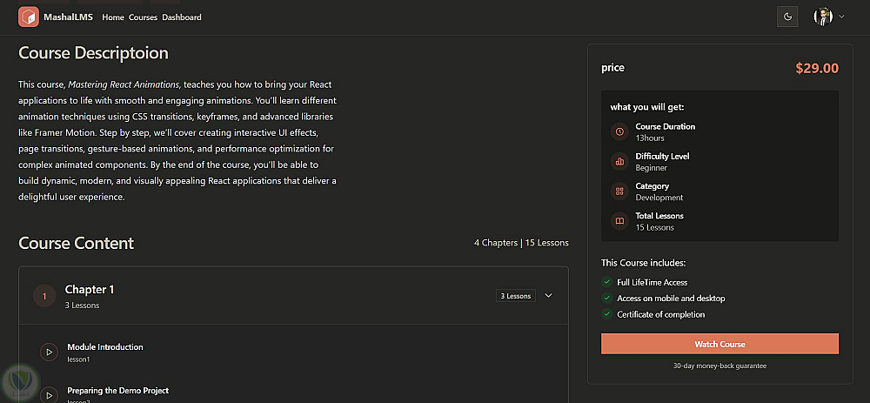Collapse Chapter 1 with the chevron arrow
This screenshot has width=870, height=403.
548,296
